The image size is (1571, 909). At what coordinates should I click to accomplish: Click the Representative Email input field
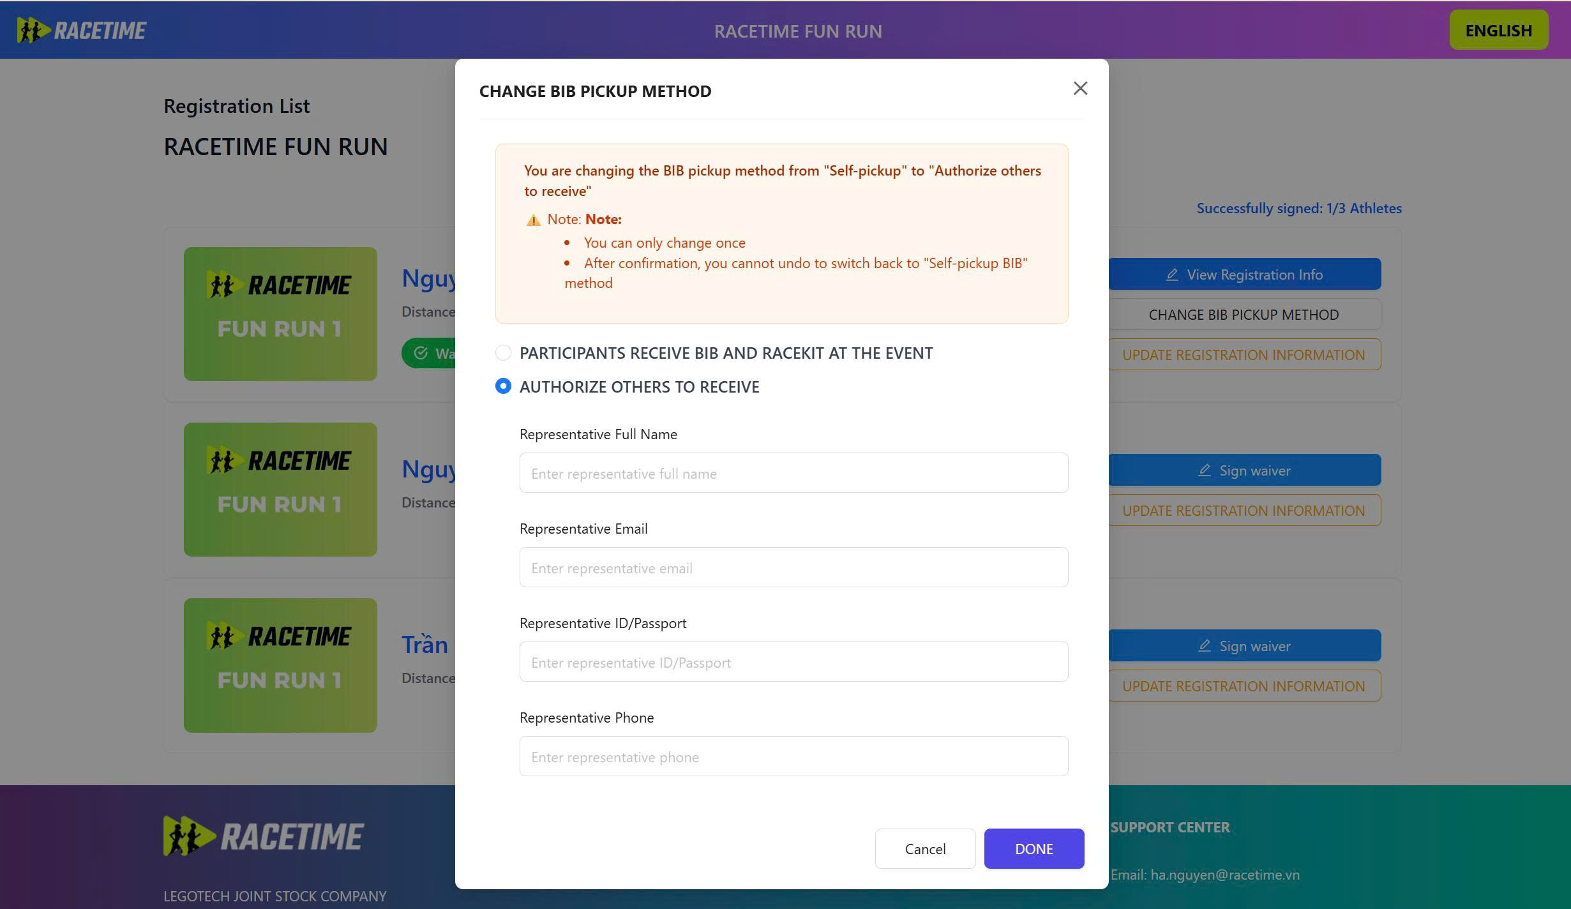(x=793, y=567)
